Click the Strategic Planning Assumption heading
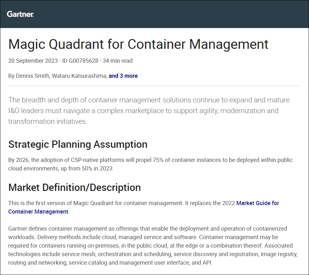 pos(78,144)
